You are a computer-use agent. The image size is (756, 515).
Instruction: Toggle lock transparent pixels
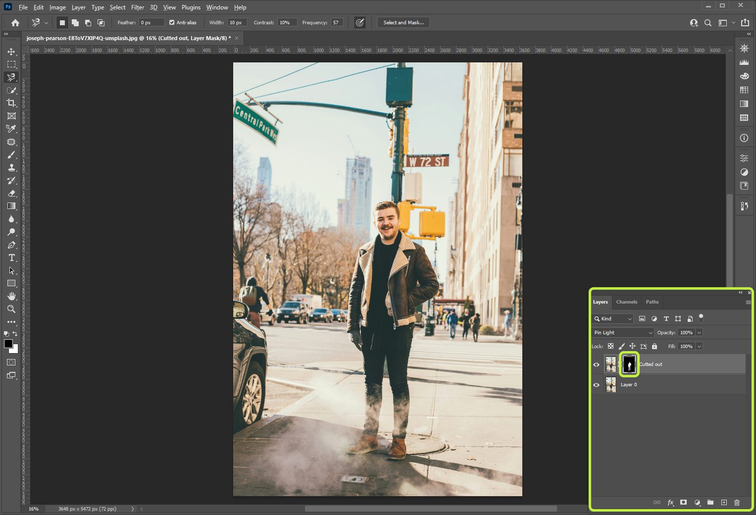(x=610, y=346)
